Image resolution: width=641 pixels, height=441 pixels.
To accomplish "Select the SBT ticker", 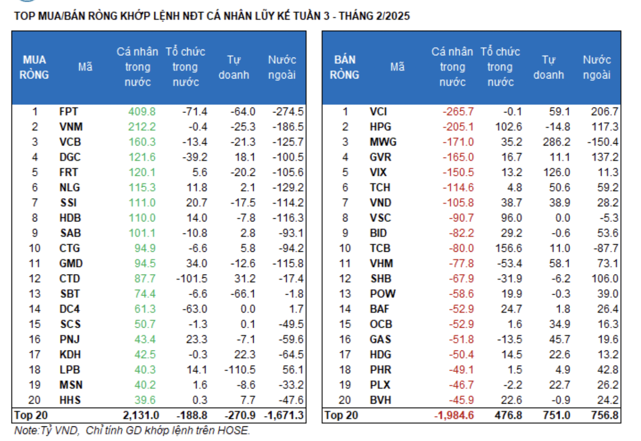I will tap(70, 294).
